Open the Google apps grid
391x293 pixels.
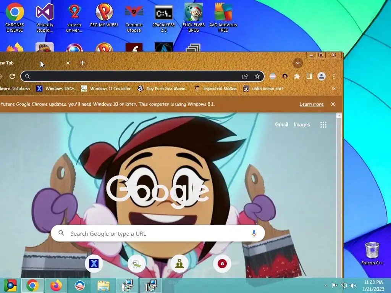pyautogui.click(x=323, y=125)
